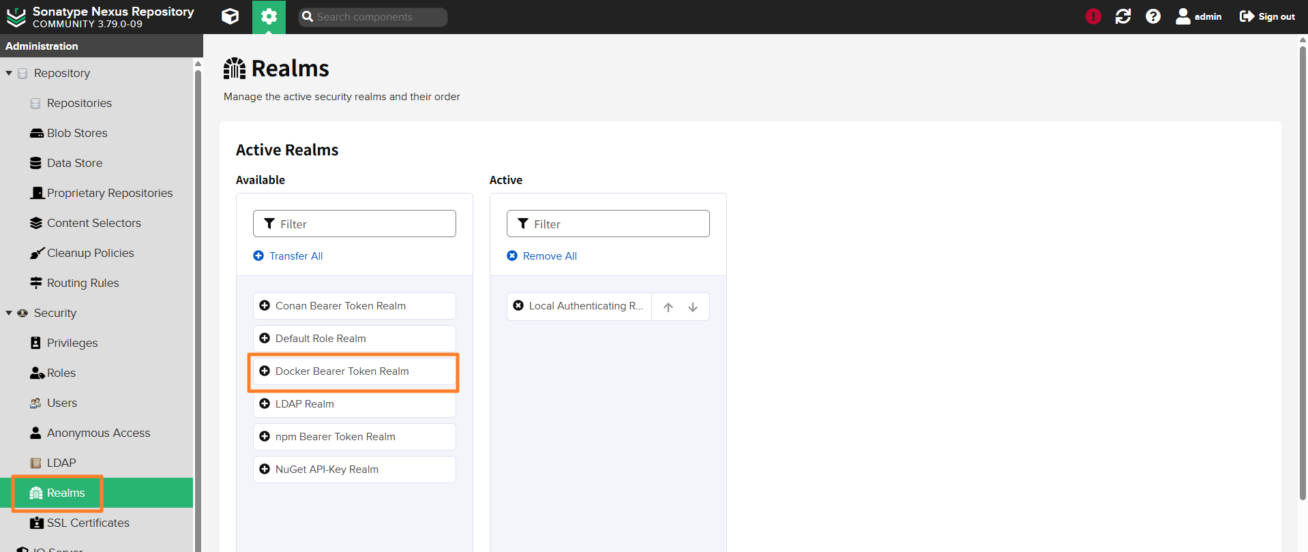This screenshot has height=552, width=1308.
Task: Click the Realms heading castle icon
Action: (235, 68)
